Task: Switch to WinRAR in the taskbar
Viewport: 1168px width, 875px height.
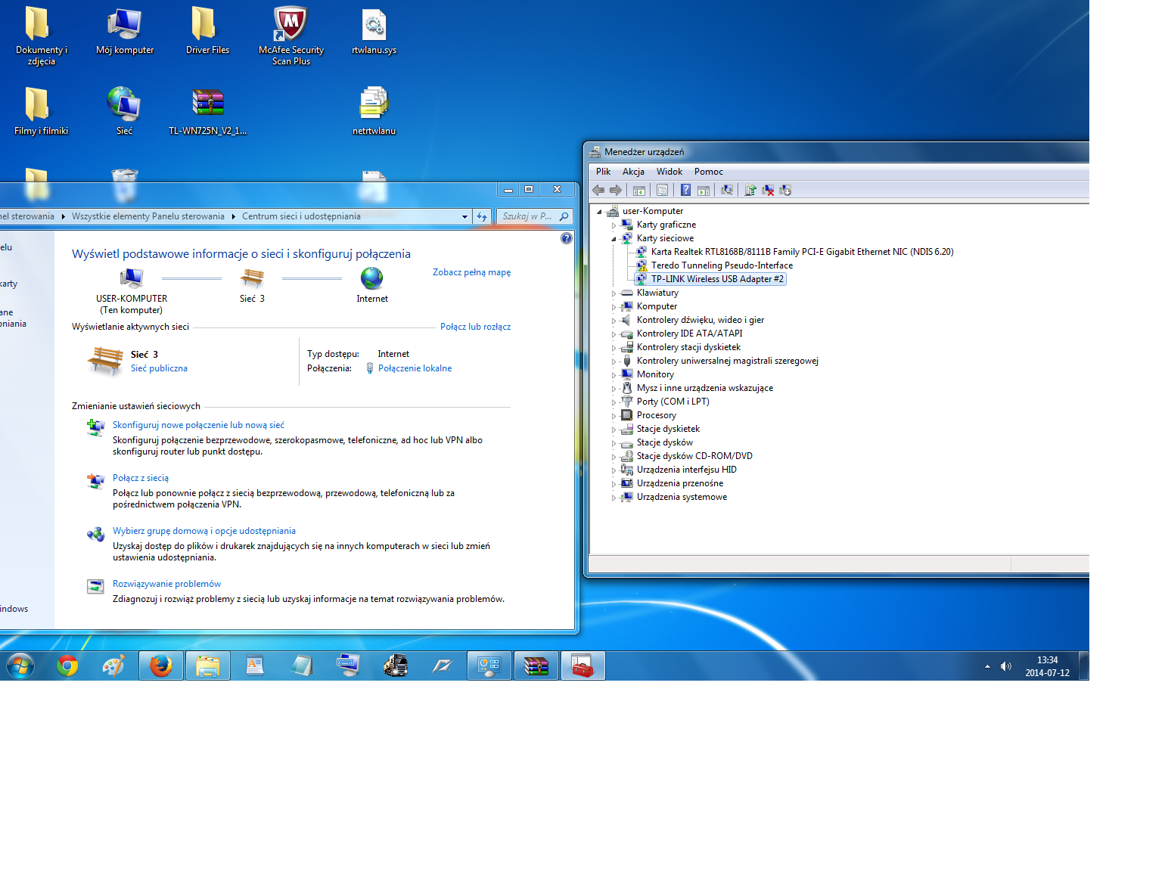Action: [536, 666]
